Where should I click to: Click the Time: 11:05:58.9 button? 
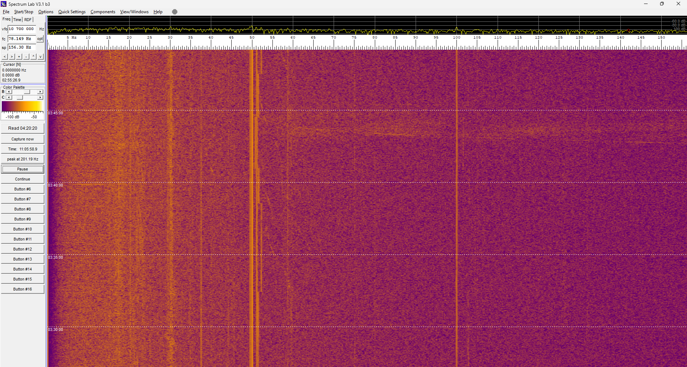(x=23, y=149)
